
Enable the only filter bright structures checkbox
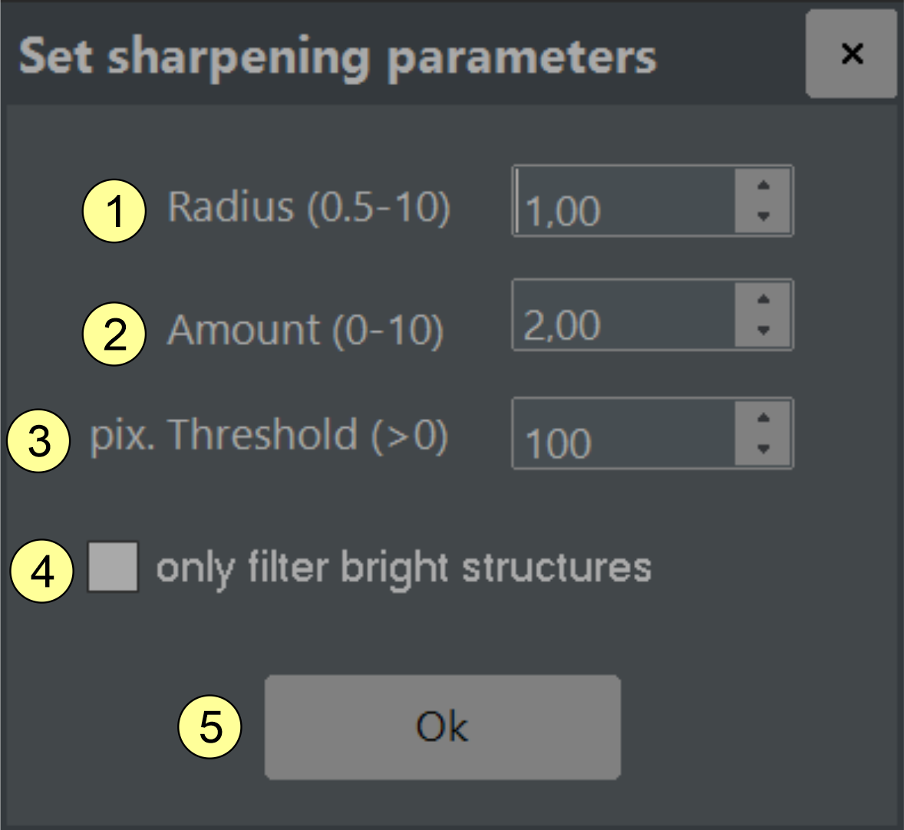coord(113,567)
